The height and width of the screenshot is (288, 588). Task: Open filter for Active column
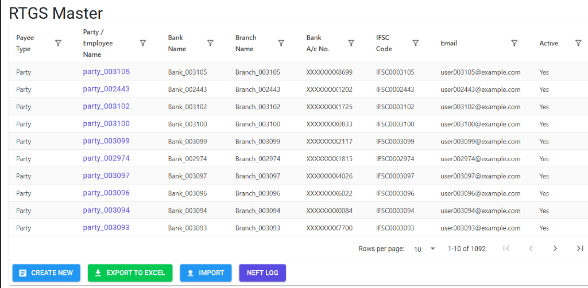(578, 43)
